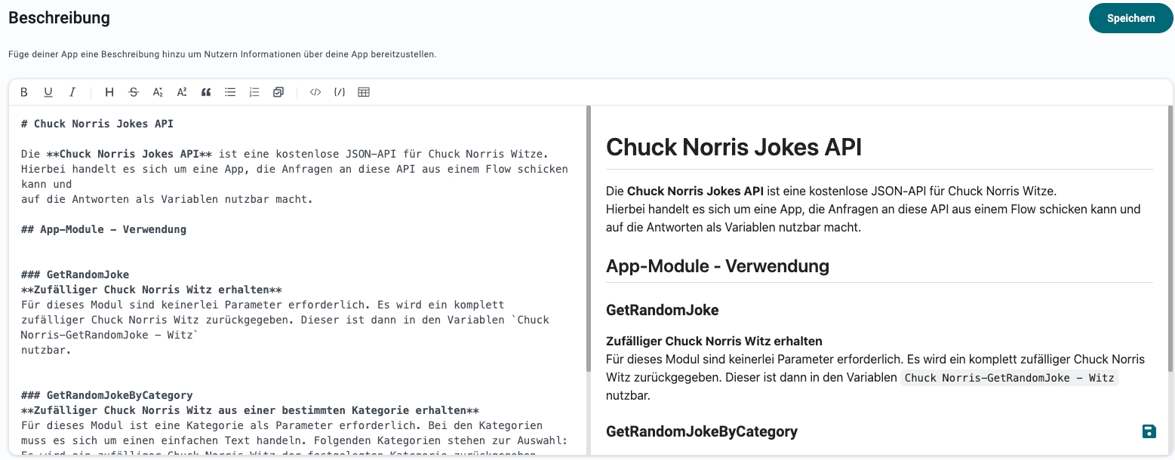This screenshot has width=1175, height=460.
Task: Insert a code block
Action: pyautogui.click(x=340, y=92)
